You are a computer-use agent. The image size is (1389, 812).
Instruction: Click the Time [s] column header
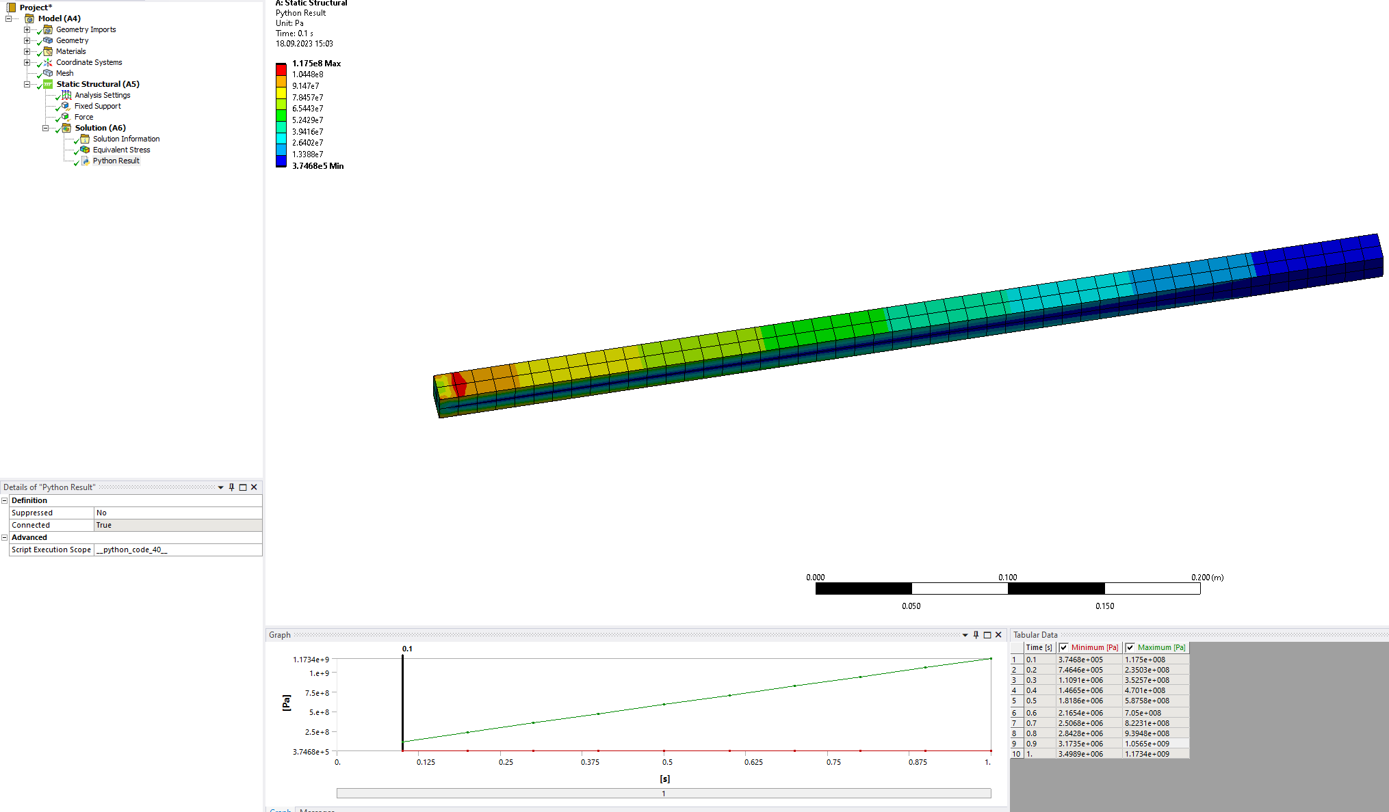tap(1039, 647)
